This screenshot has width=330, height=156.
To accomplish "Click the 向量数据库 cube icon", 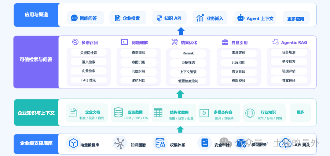I will pyautogui.click(x=73, y=143).
